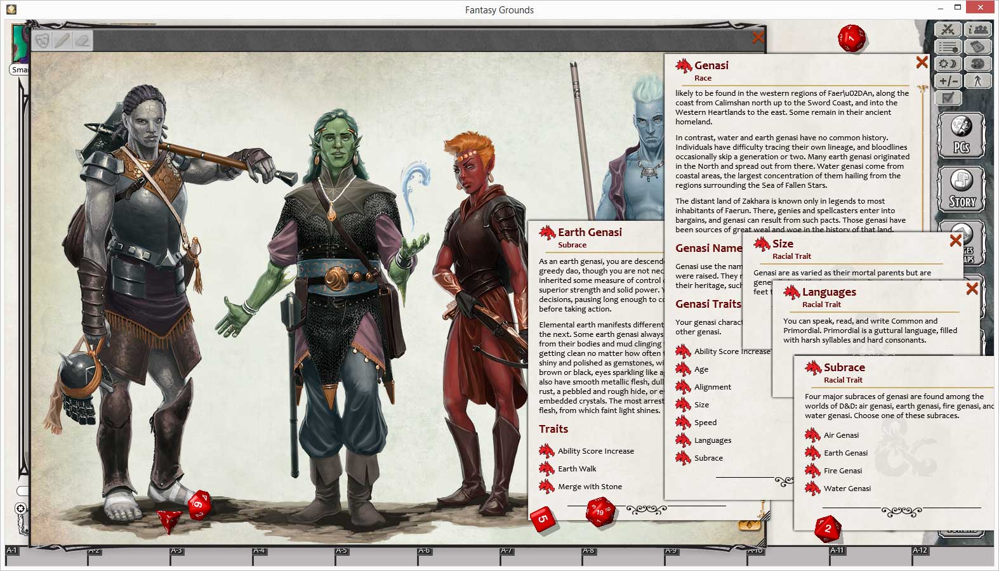Open the PCs sidebar button

click(961, 135)
